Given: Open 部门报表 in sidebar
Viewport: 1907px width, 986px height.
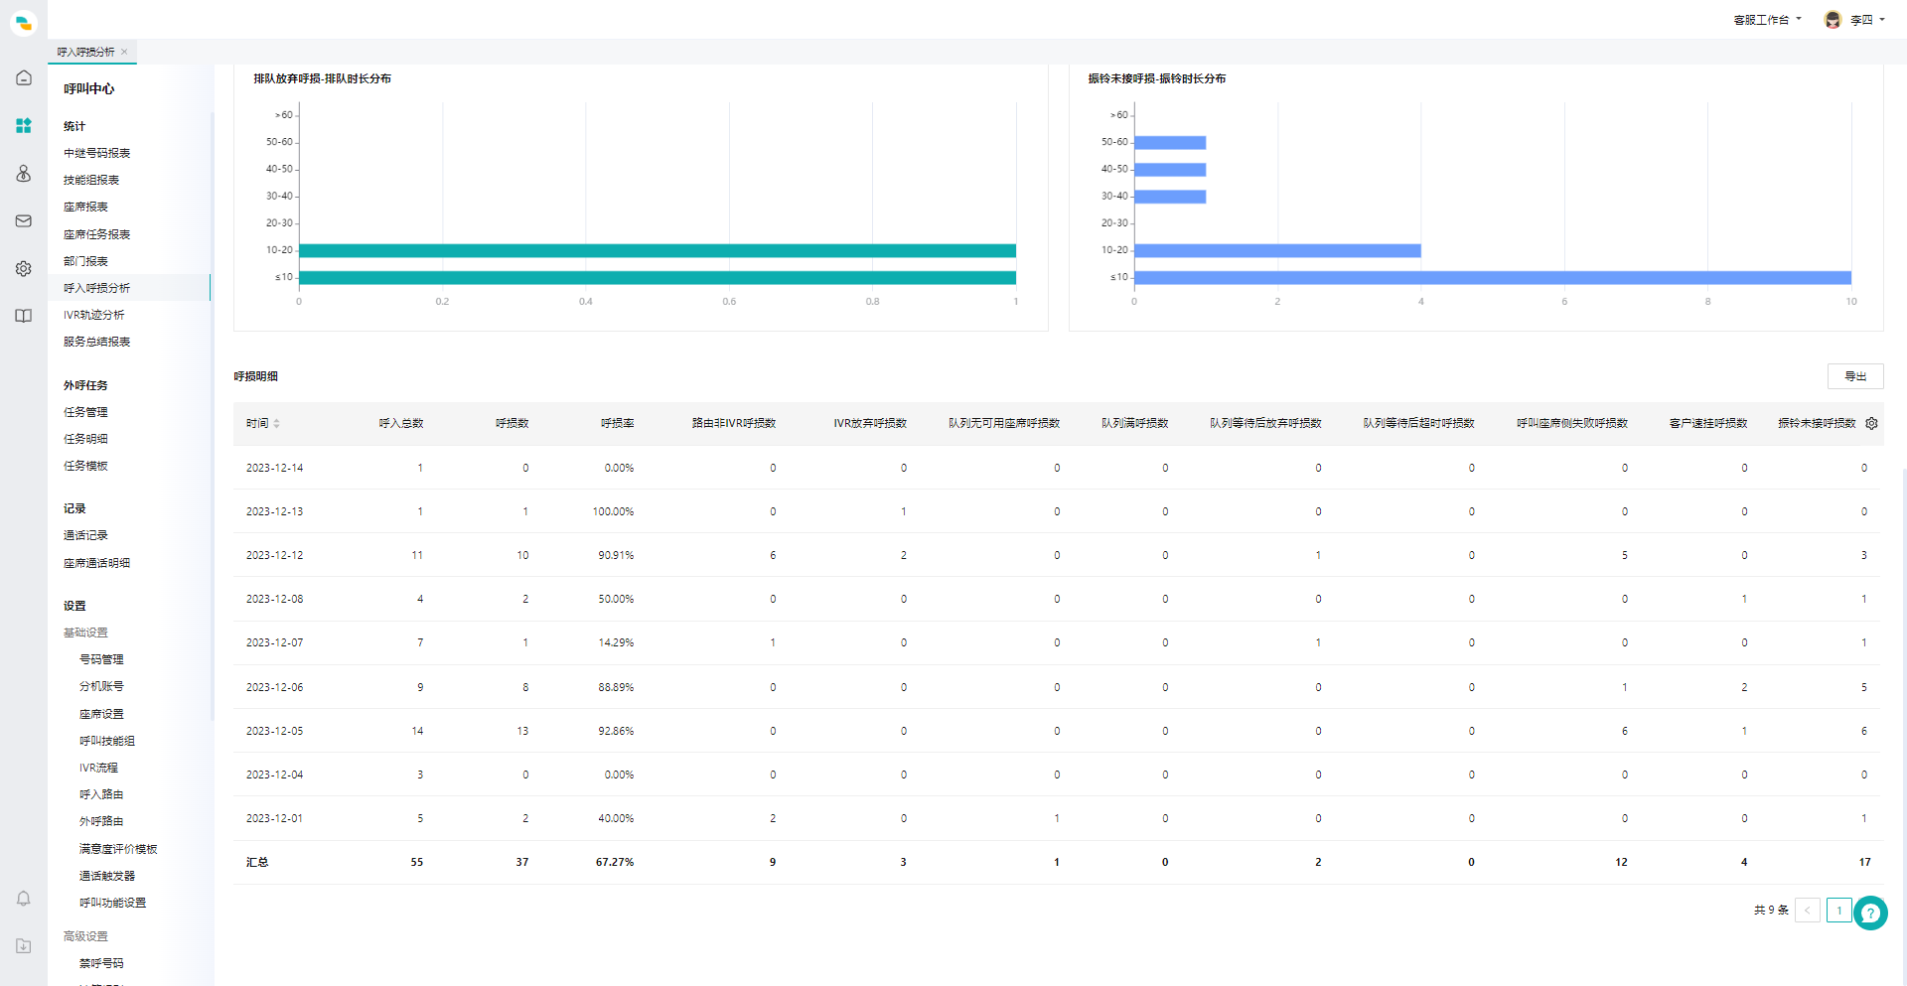Looking at the screenshot, I should 85,261.
